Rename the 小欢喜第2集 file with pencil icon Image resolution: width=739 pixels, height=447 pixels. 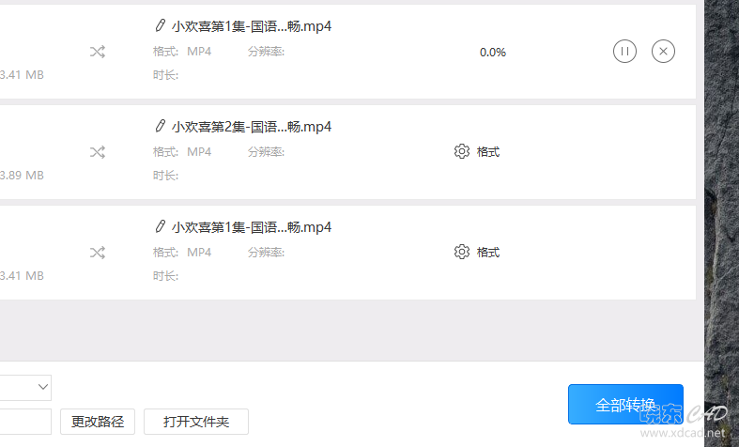point(161,126)
